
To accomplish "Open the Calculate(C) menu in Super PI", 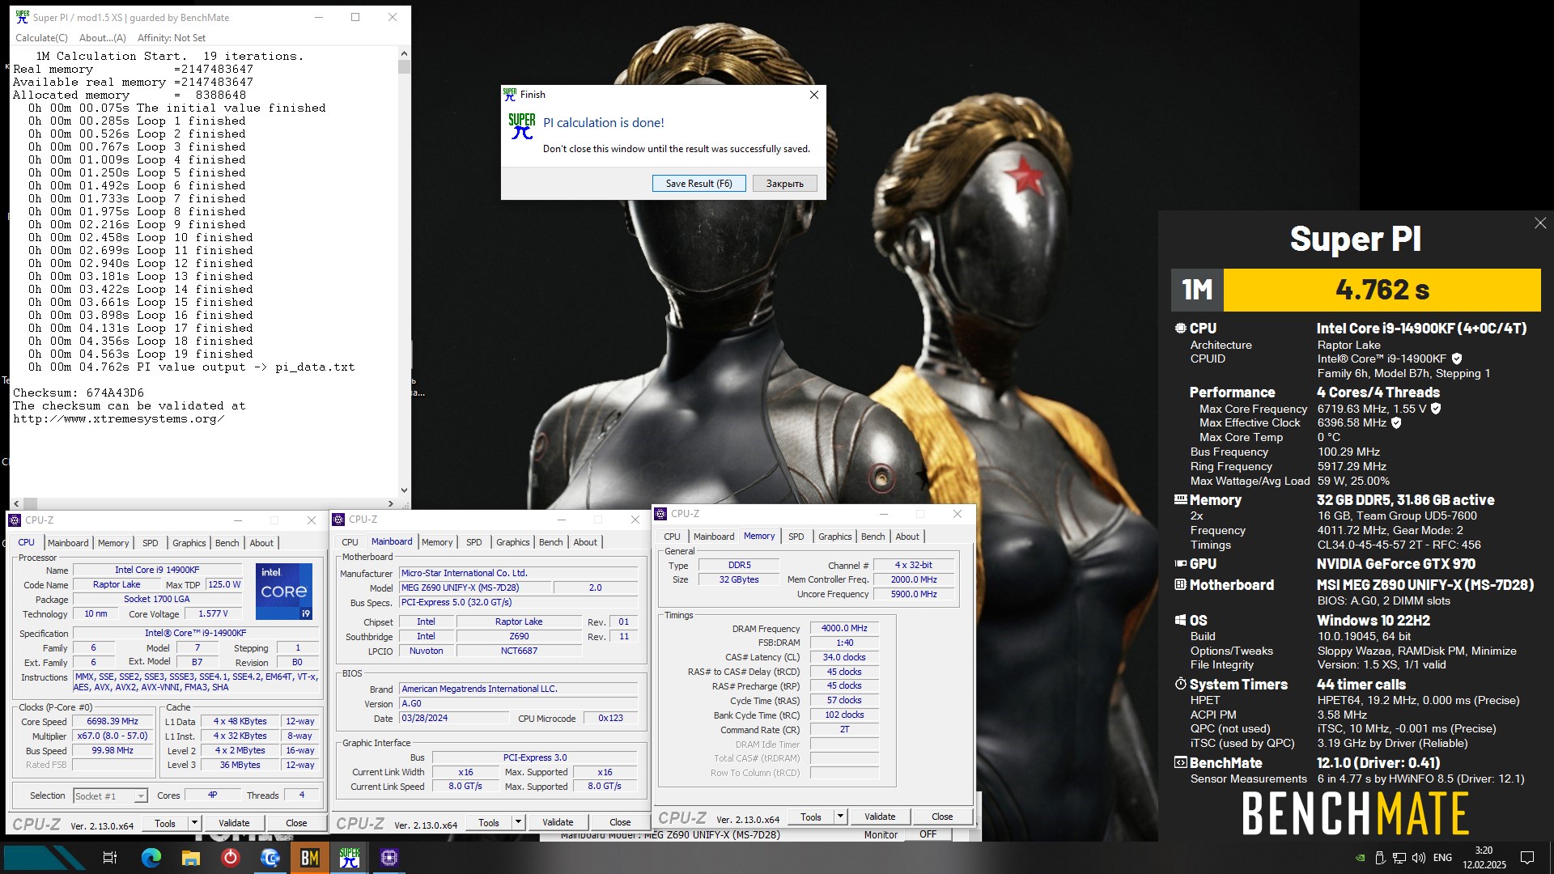I will coord(41,38).
